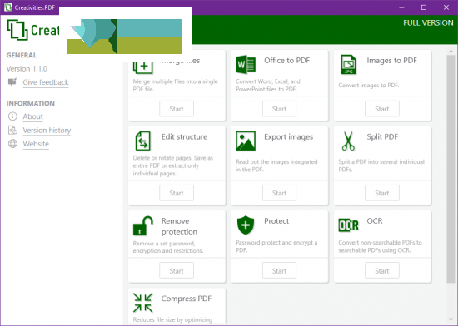
Task: Click the Creativities.PDF window title
Action: point(35,7)
